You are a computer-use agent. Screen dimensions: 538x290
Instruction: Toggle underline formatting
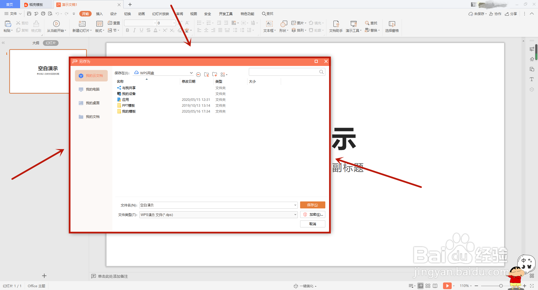click(141, 30)
